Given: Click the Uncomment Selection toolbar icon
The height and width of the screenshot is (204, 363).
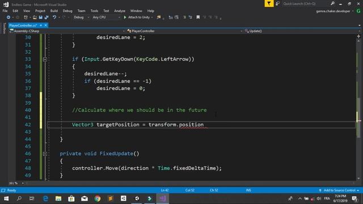Looking at the screenshot, I should (x=191, y=17).
